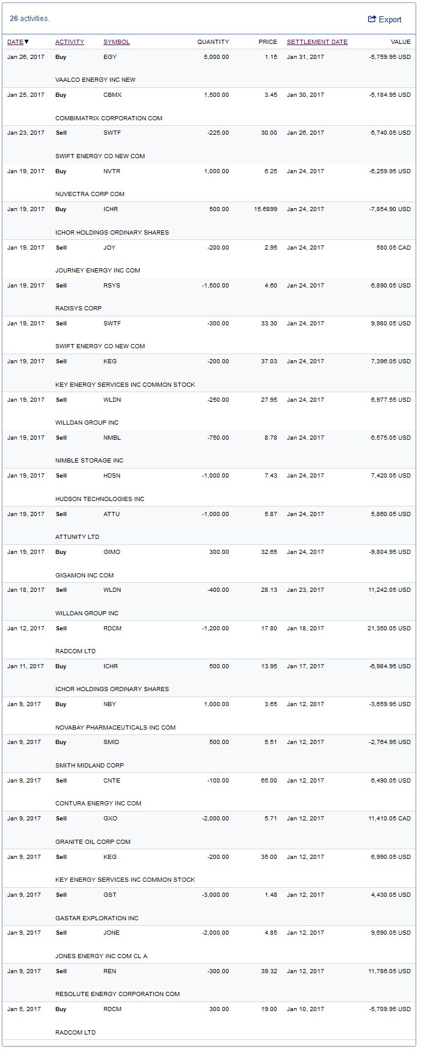Click the Price column header
Image resolution: width=421 pixels, height=1052 pixels.
coord(268,42)
